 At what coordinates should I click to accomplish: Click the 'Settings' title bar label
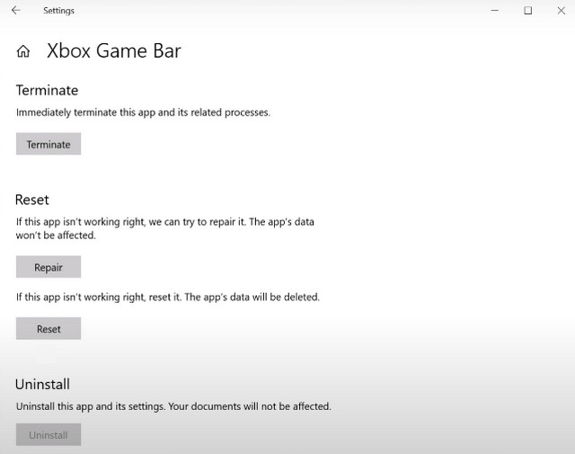tap(58, 11)
